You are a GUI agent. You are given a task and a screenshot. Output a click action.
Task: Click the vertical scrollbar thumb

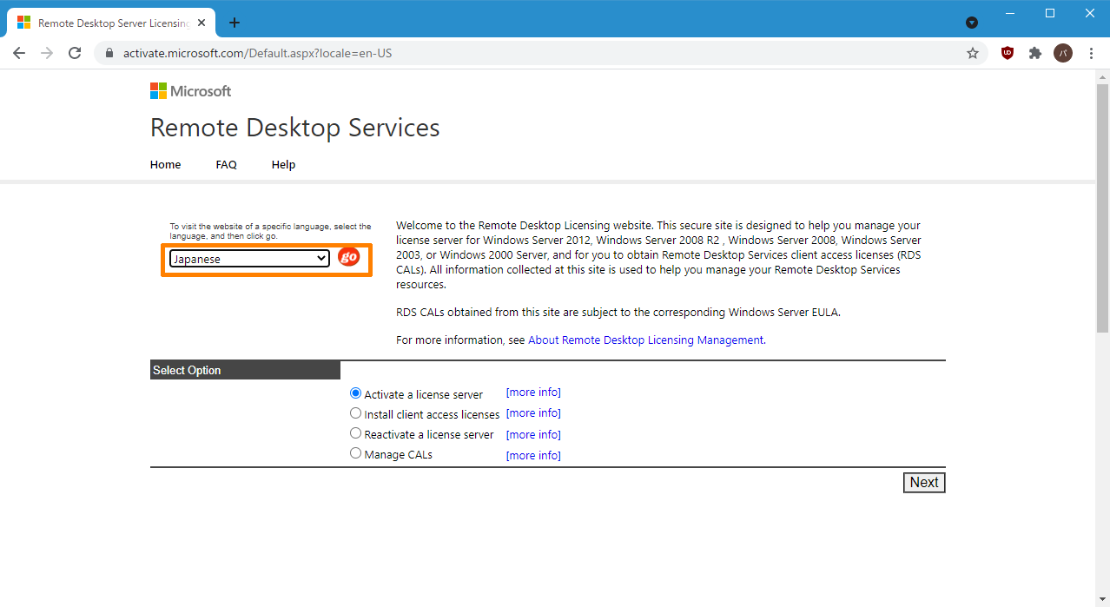coord(1102,208)
